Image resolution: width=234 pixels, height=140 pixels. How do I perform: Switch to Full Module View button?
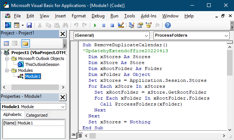pyautogui.click(x=80, y=136)
